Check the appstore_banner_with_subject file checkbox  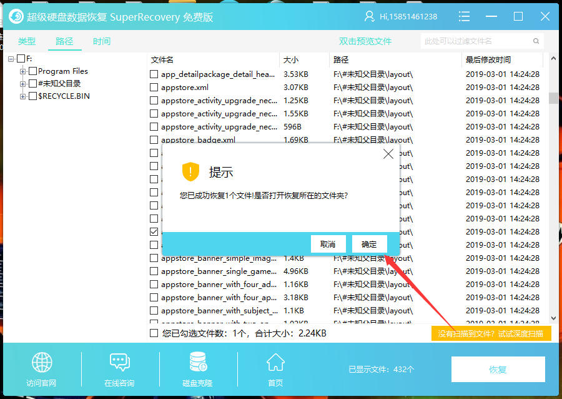(x=154, y=311)
